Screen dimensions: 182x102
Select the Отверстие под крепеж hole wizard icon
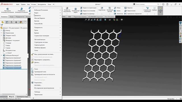(67, 8)
